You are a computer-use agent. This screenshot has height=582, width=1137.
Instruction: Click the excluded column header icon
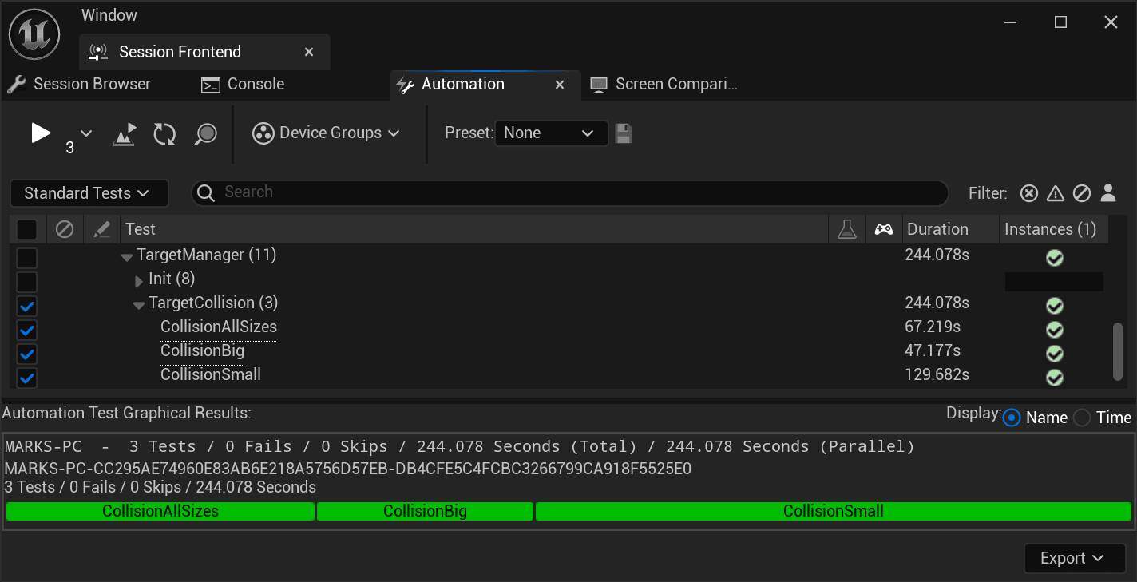[x=65, y=230]
